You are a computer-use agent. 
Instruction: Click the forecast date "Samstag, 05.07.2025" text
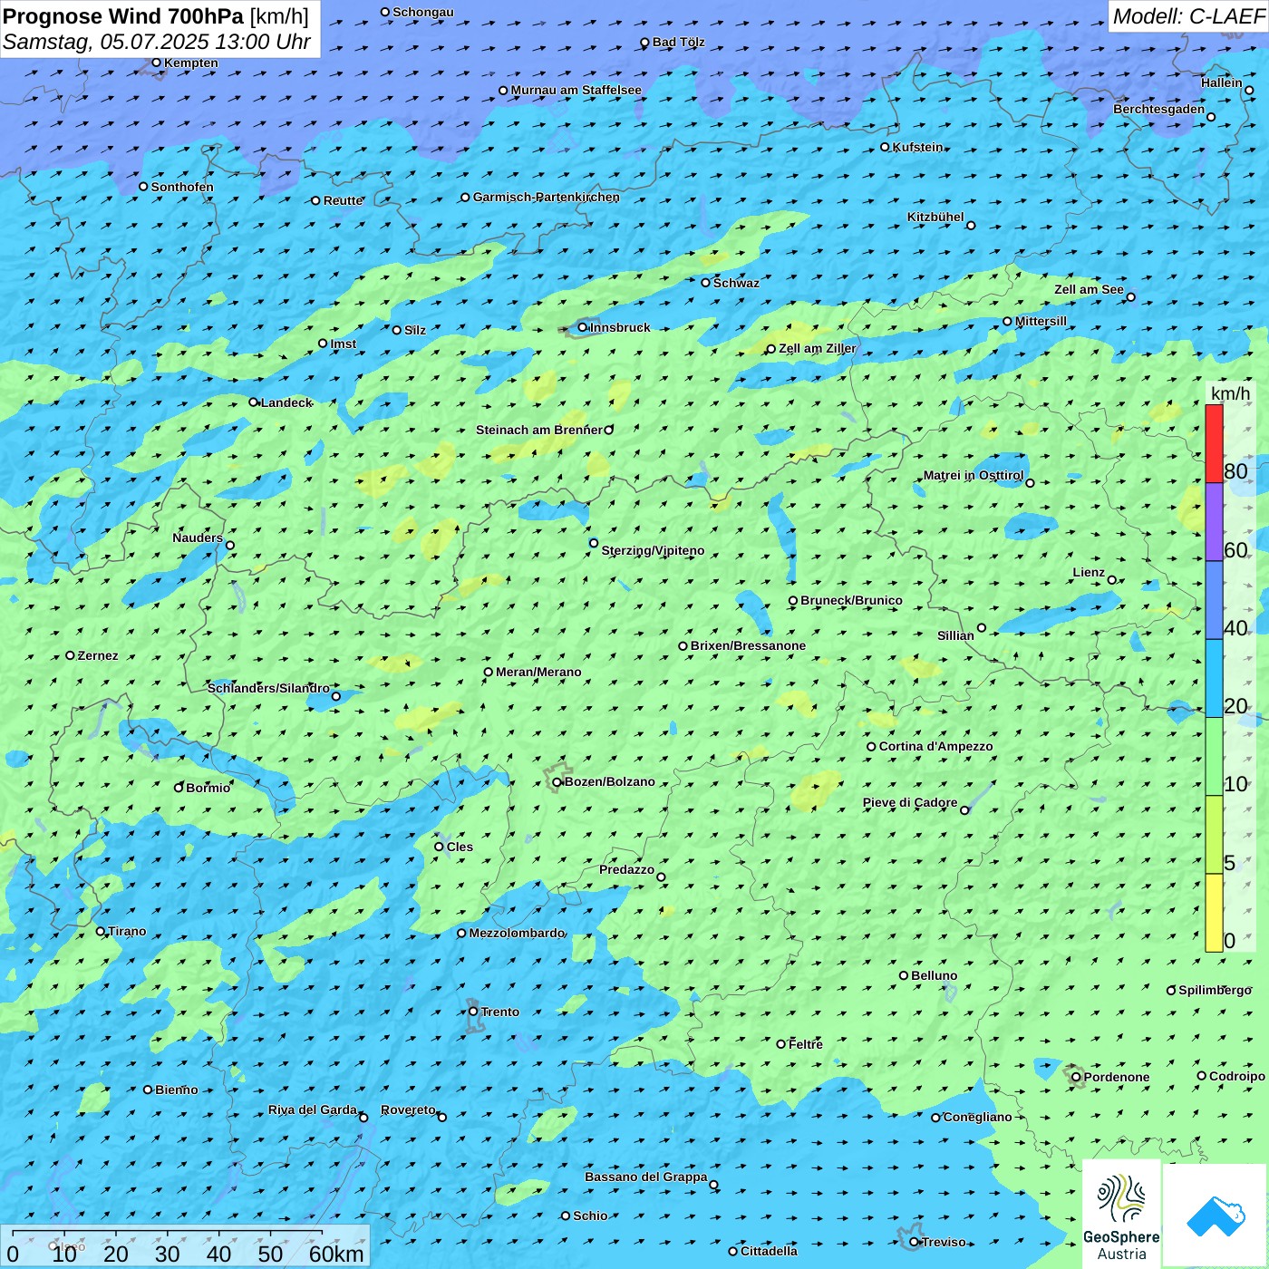click(105, 43)
